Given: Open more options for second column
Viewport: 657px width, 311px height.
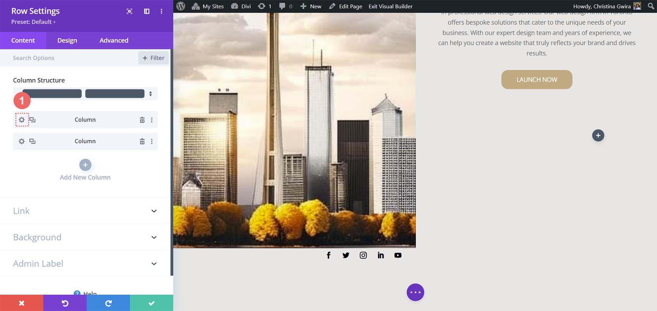Looking at the screenshot, I should tap(152, 141).
